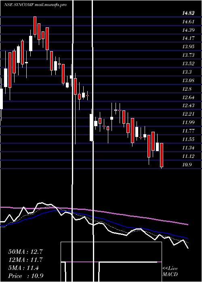Click the 12.64 price axis label
The image size is (202, 282).
pyautogui.click(x=188, y=97)
